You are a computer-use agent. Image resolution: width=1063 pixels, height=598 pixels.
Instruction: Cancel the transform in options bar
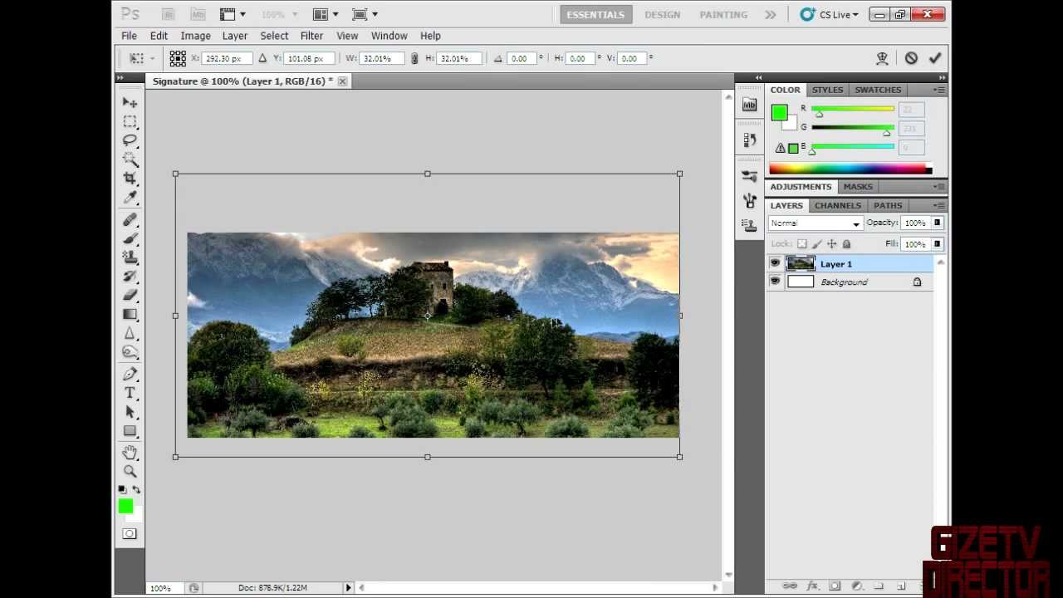(911, 58)
